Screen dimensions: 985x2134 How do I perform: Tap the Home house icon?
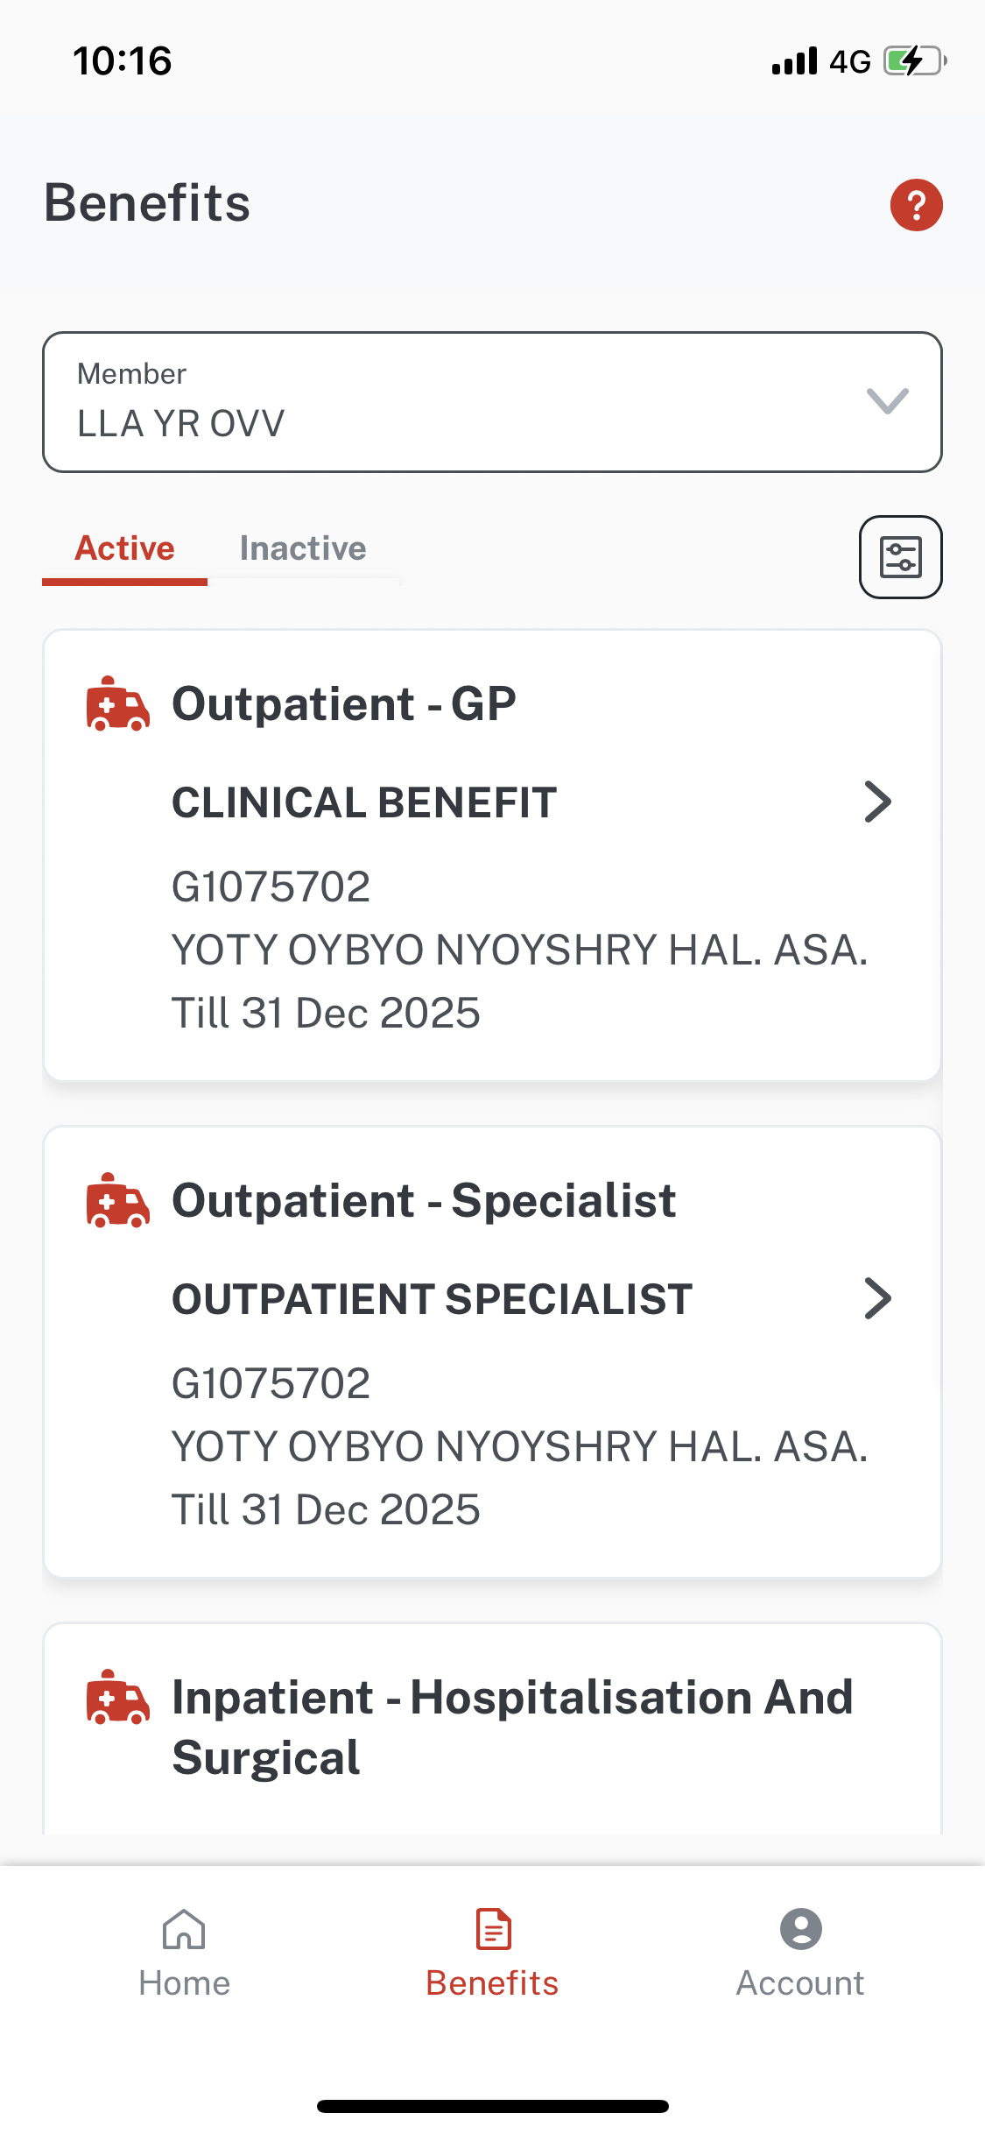tap(184, 1929)
